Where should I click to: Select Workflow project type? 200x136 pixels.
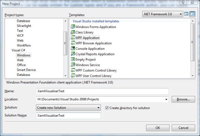tap(24, 45)
